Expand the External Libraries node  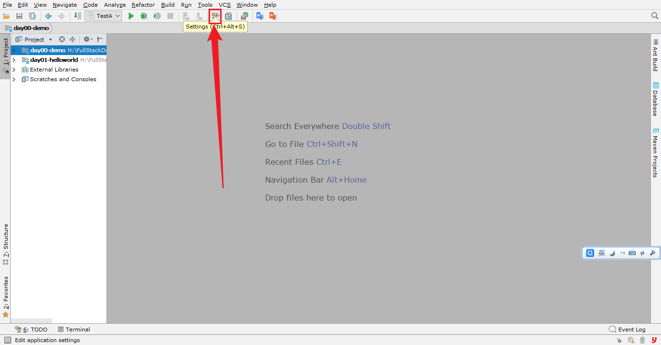pos(14,70)
